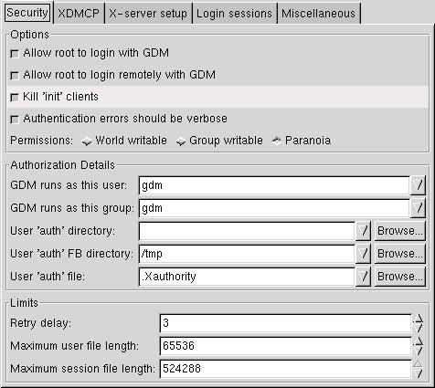The image size is (435, 388).
Task: Expand the GDM runs as this user dropdown
Action: [418, 185]
